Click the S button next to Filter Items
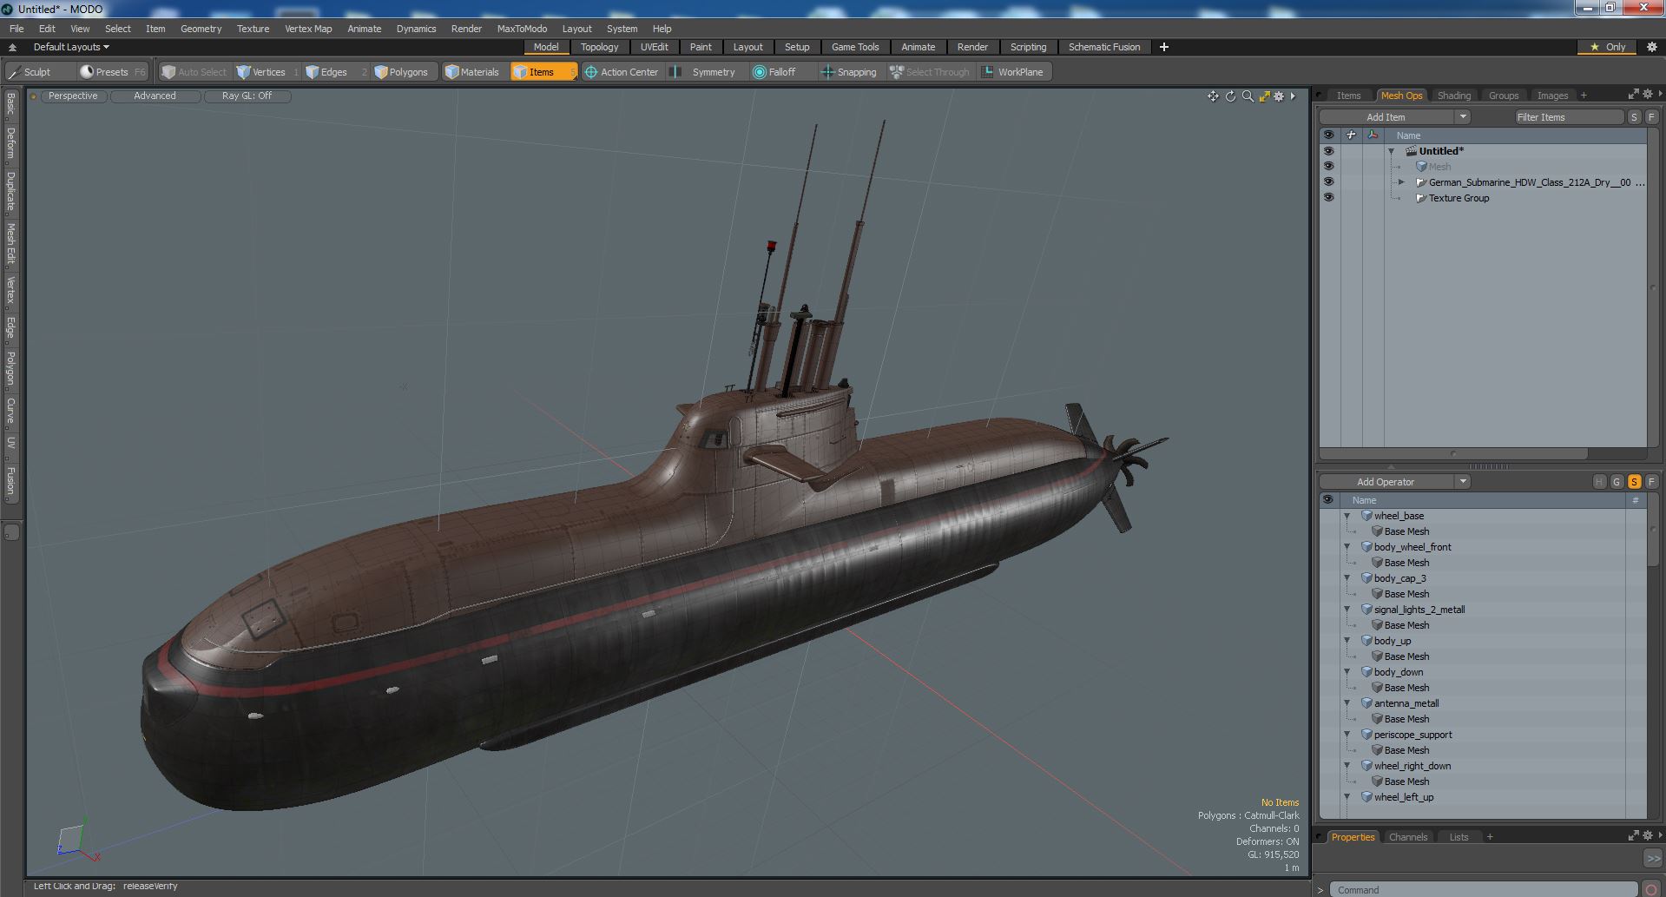Viewport: 1666px width, 897px height. coord(1634,117)
